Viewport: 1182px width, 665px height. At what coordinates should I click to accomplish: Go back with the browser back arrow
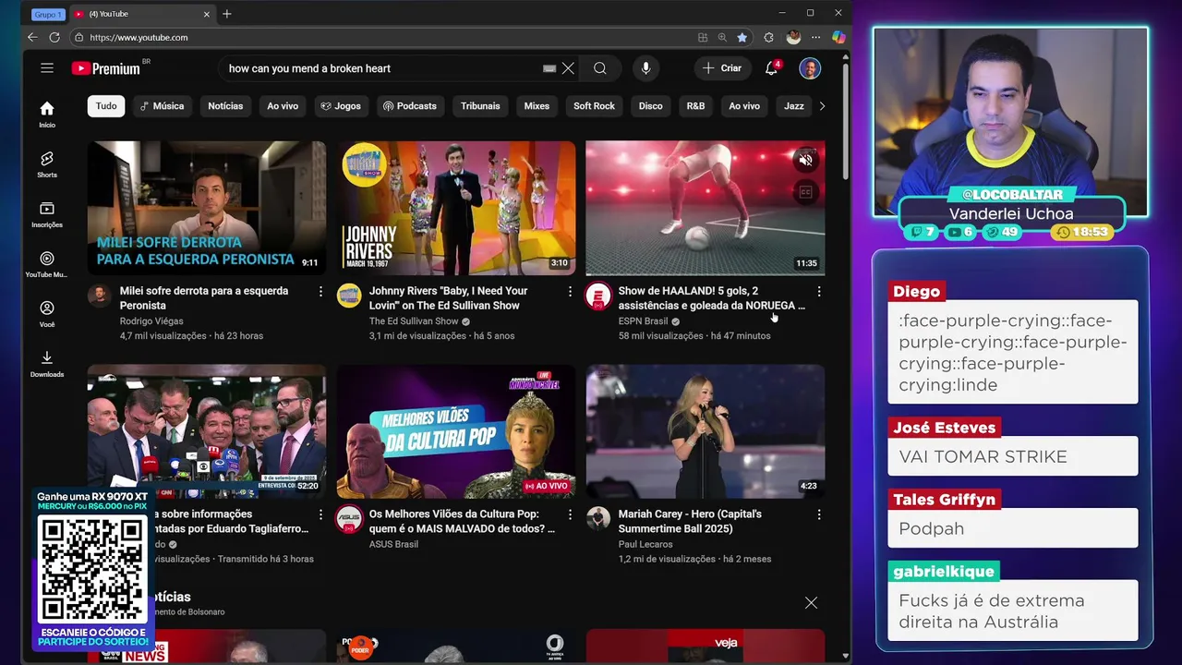(x=32, y=37)
